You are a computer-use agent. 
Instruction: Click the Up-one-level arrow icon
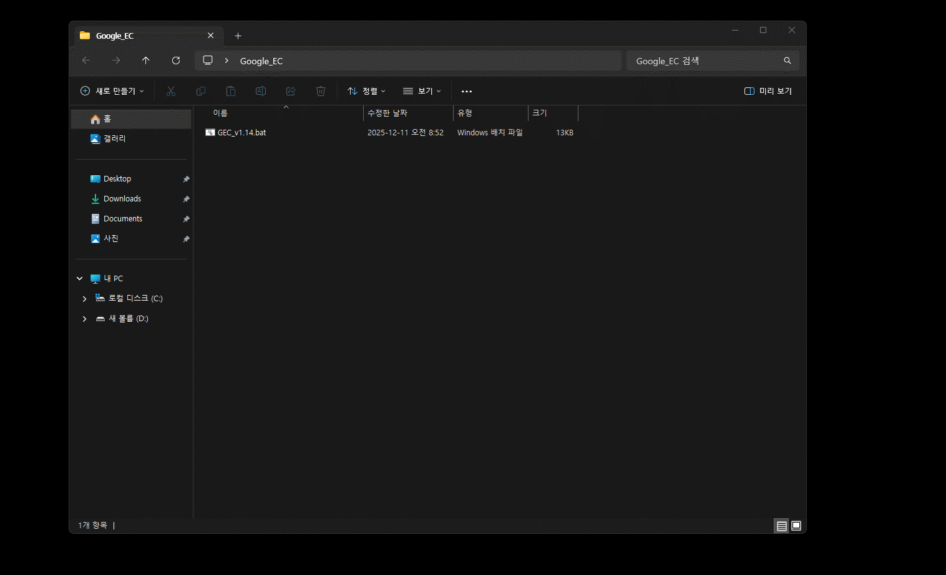point(145,60)
